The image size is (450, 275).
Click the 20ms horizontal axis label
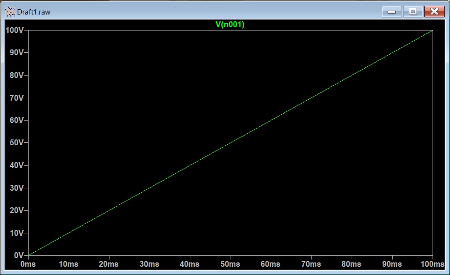109,264
